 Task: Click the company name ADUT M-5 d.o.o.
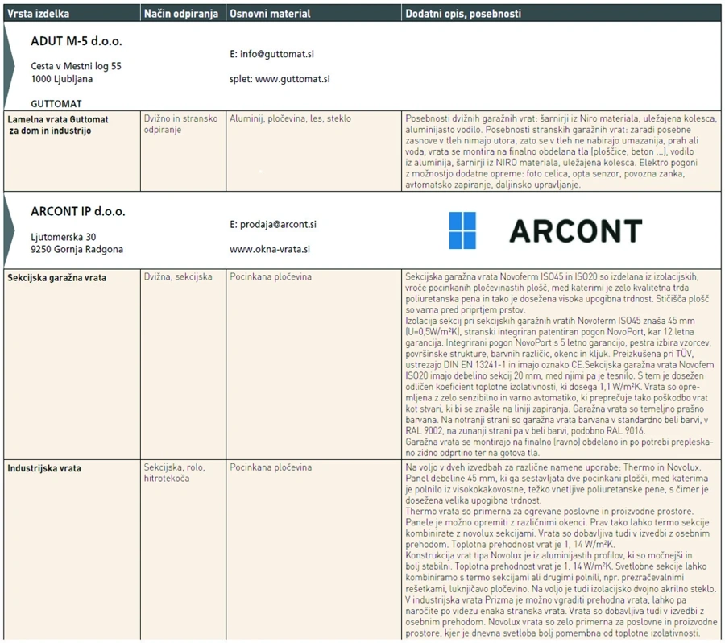(77, 41)
